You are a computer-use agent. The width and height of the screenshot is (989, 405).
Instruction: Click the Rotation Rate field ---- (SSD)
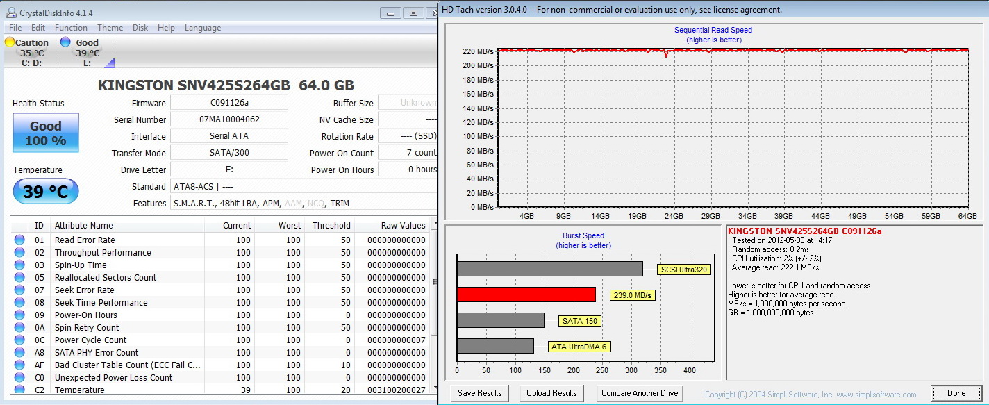coord(408,136)
